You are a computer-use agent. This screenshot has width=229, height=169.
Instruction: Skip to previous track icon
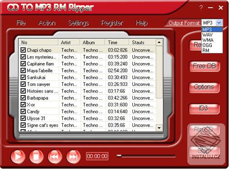pos(55,157)
